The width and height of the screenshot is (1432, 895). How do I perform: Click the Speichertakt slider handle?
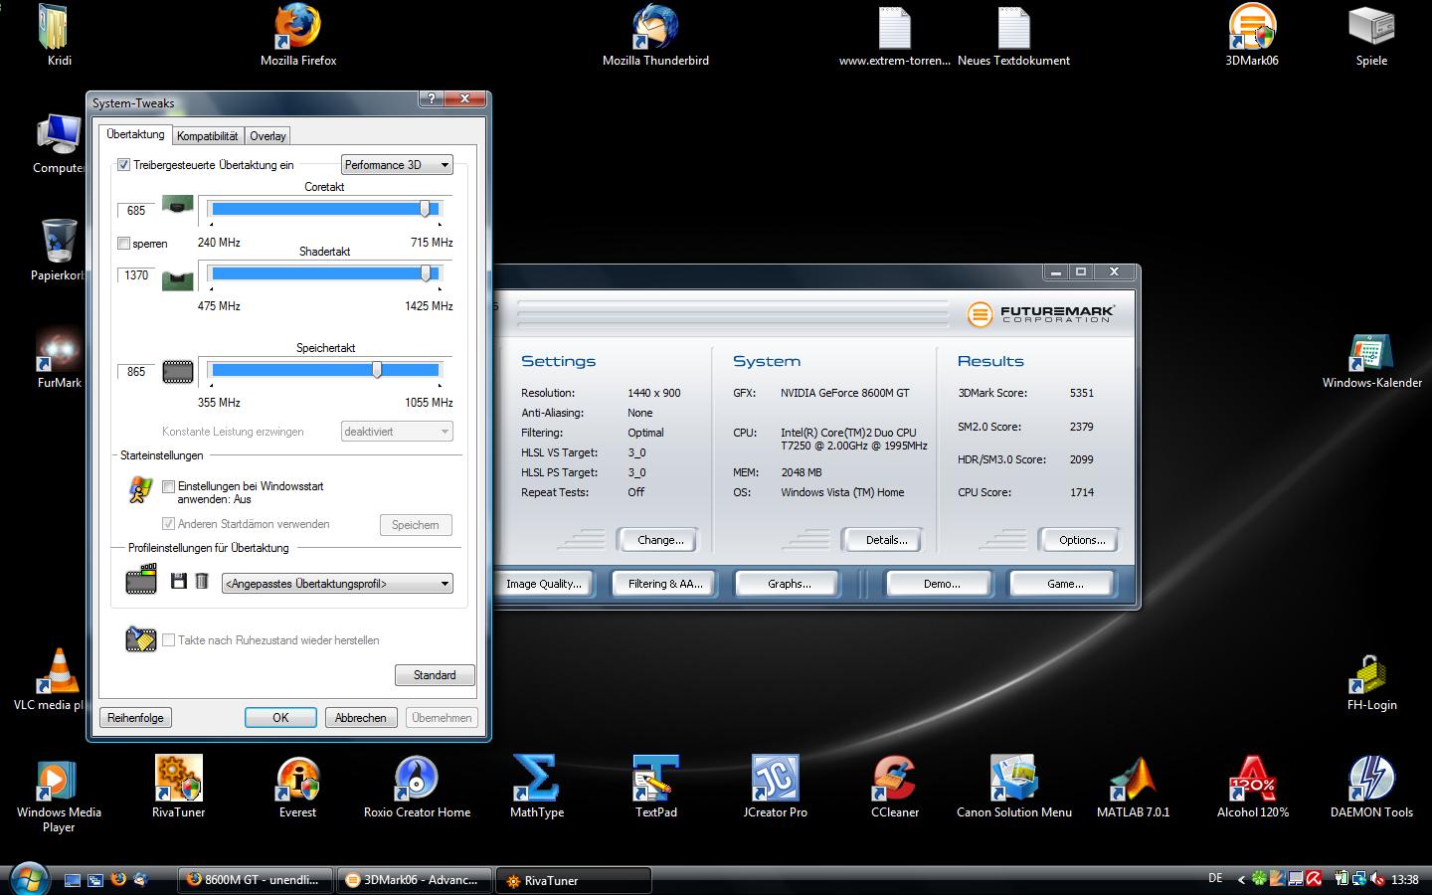point(377,370)
